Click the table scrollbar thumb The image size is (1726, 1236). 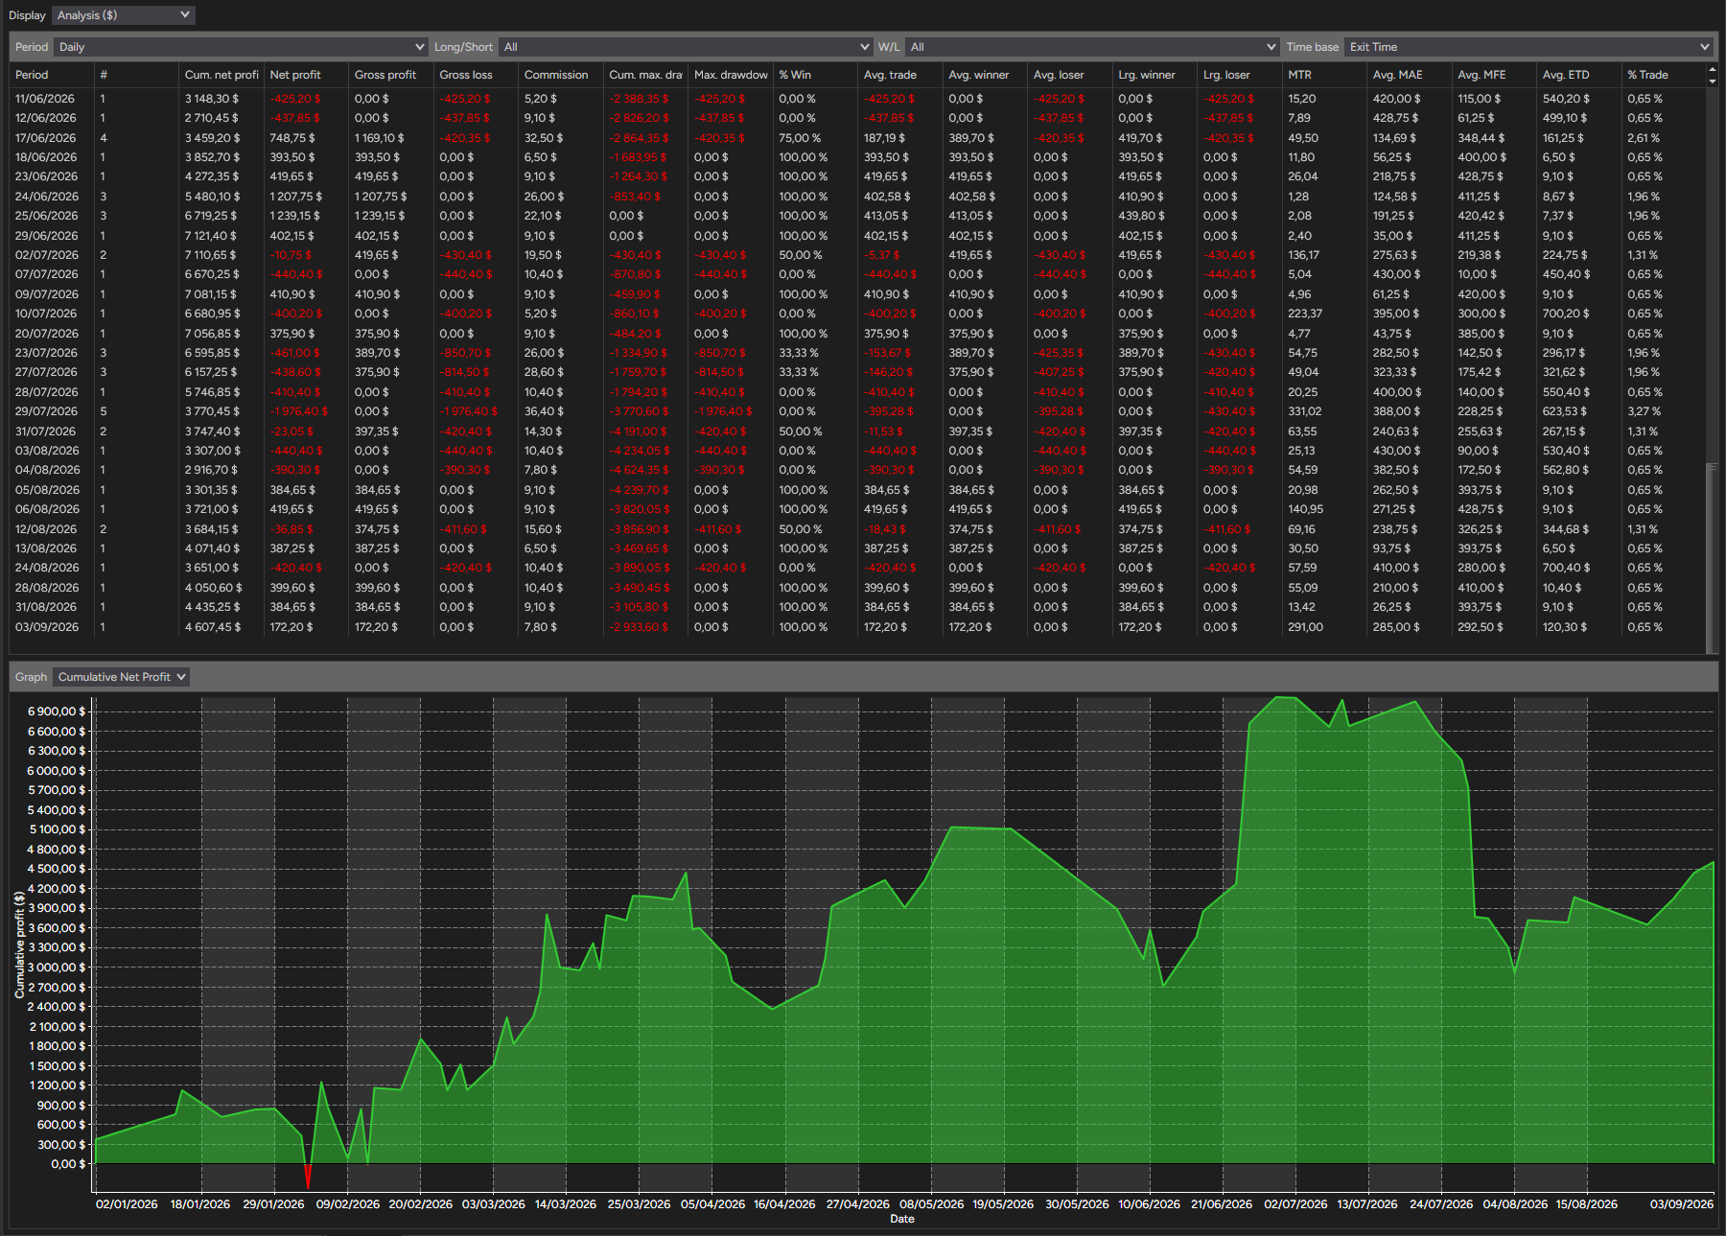coord(1712,558)
